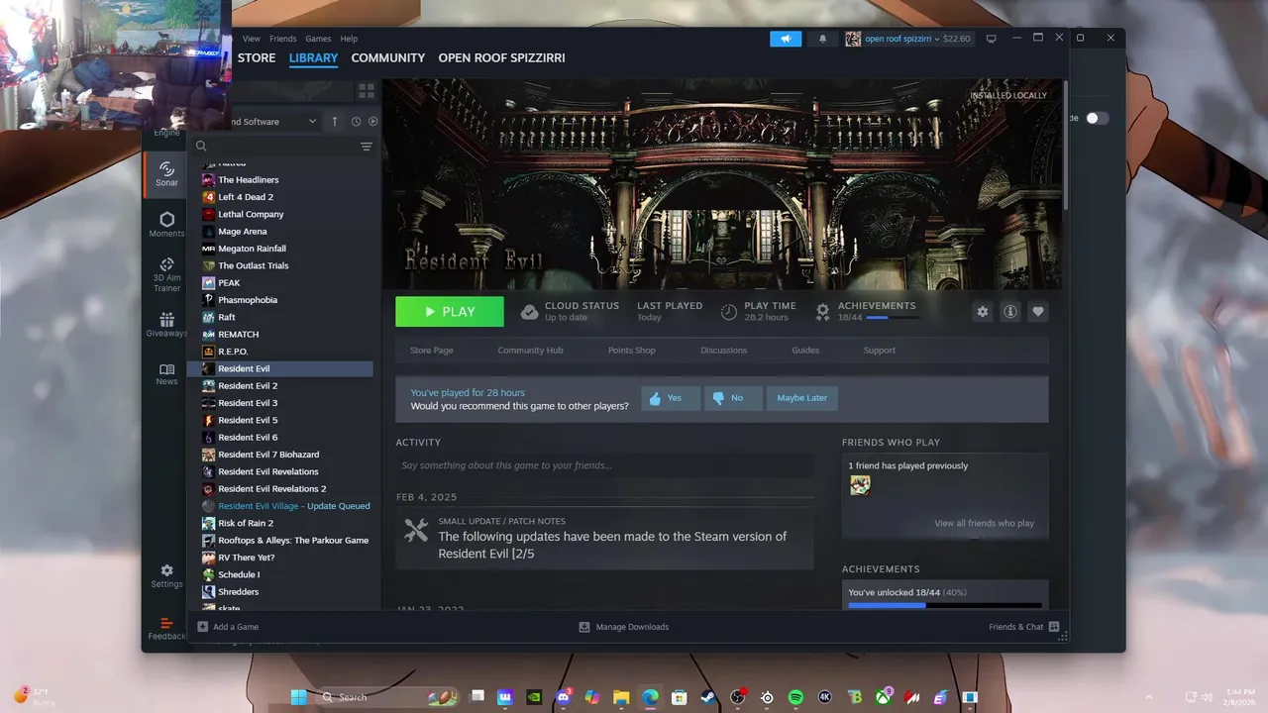This screenshot has width=1268, height=713.
Task: Open the Friends menu
Action: [x=283, y=39]
